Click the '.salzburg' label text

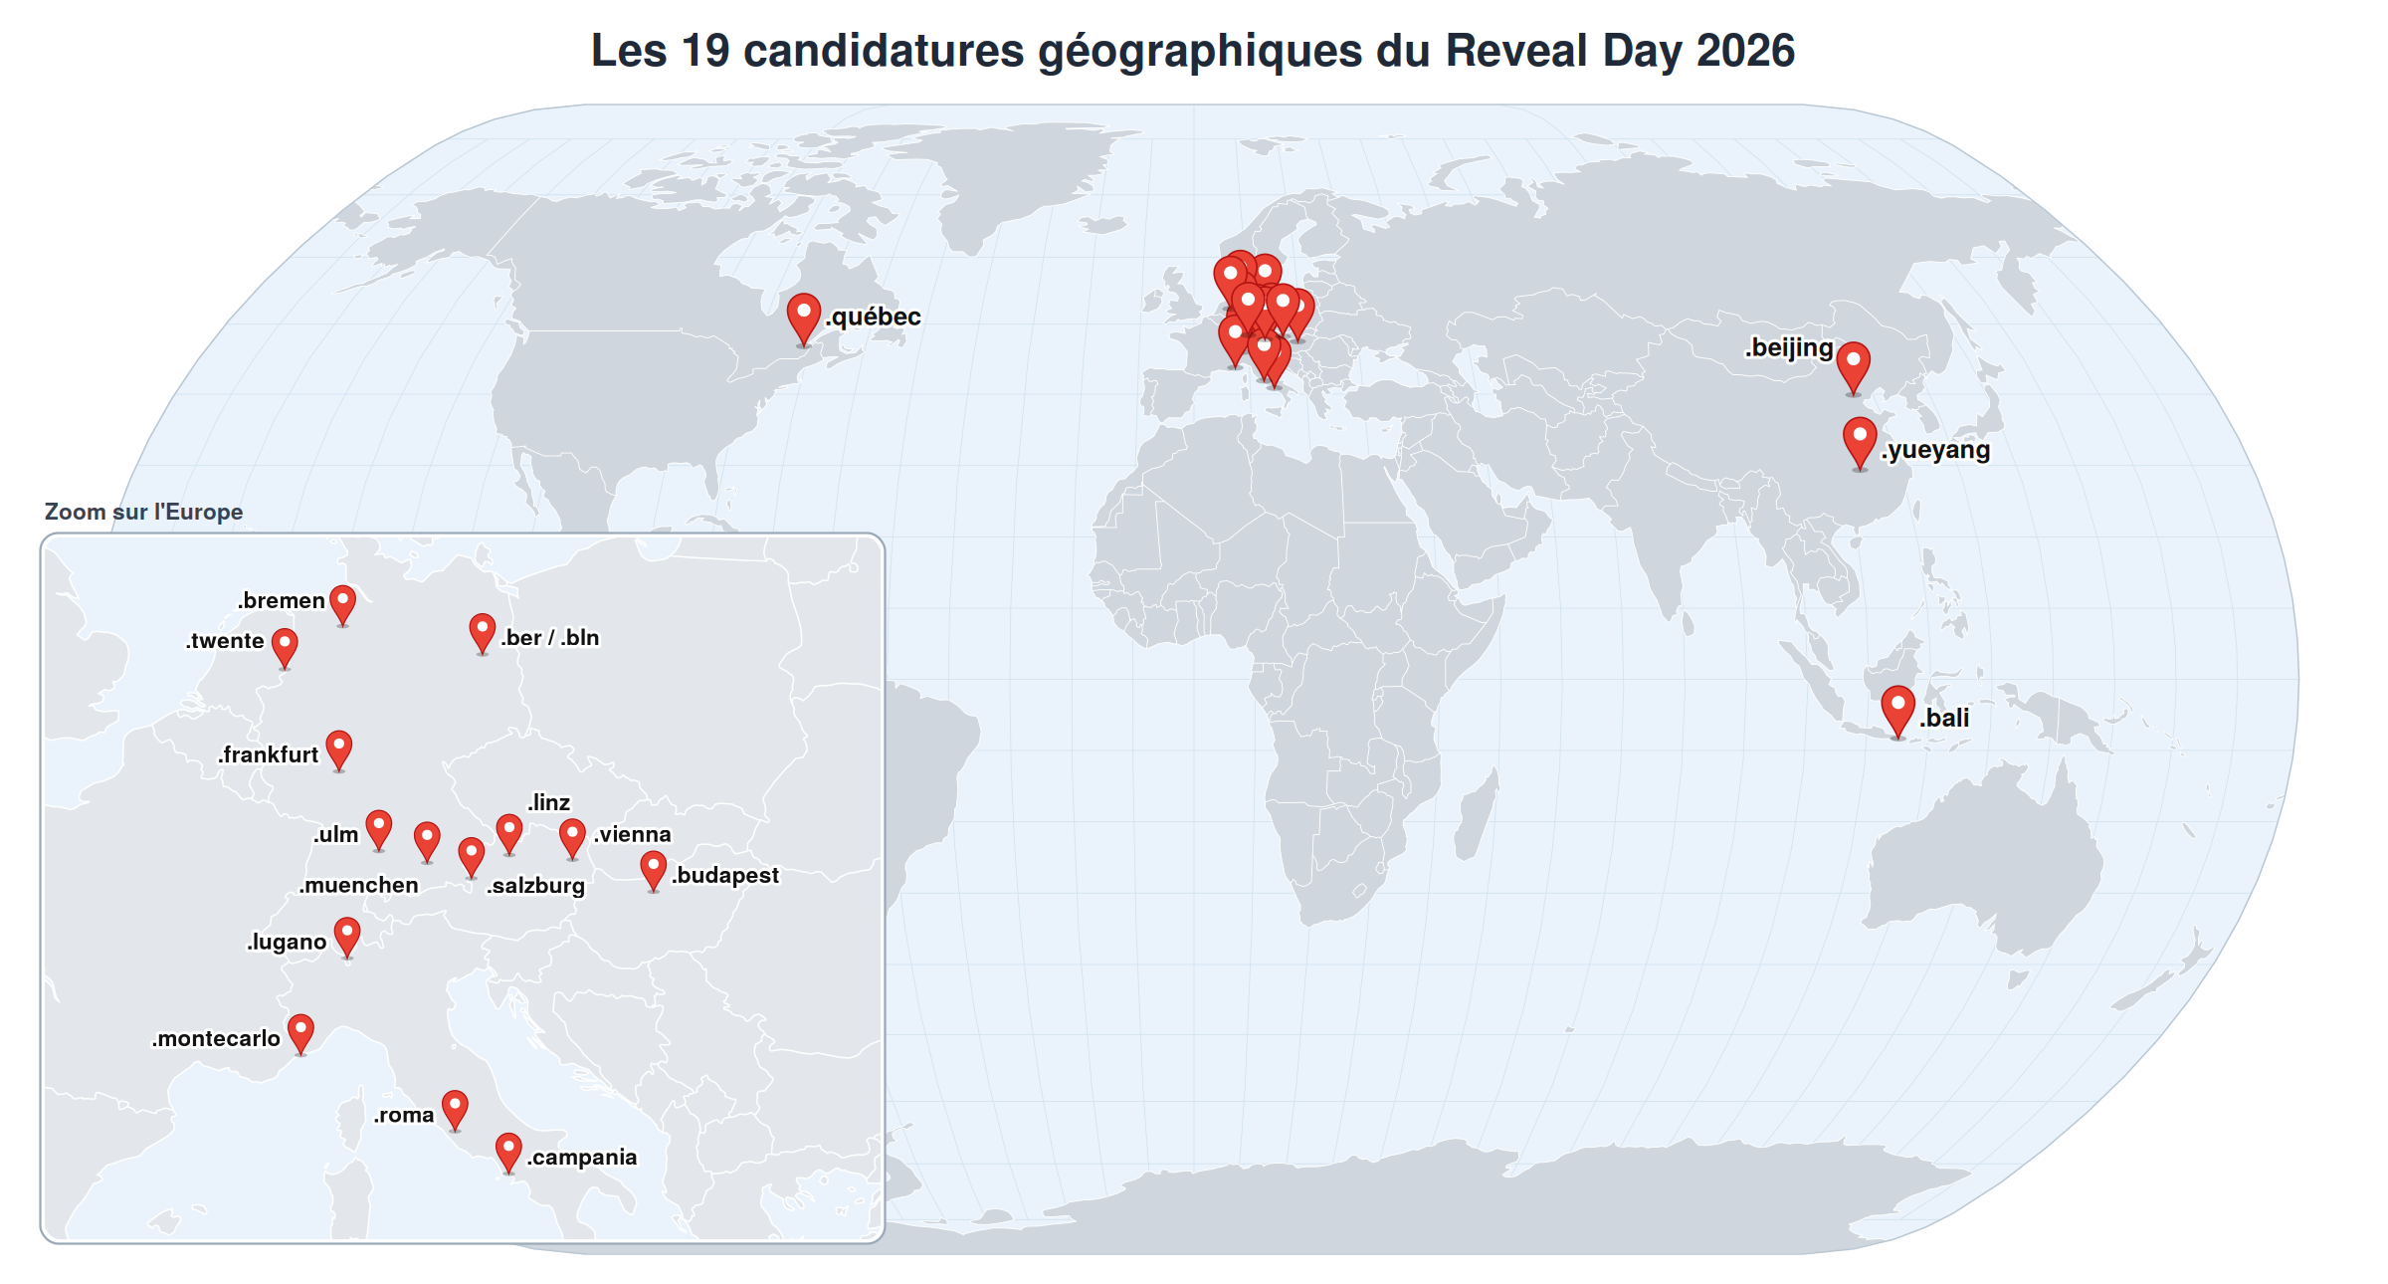coord(535,886)
